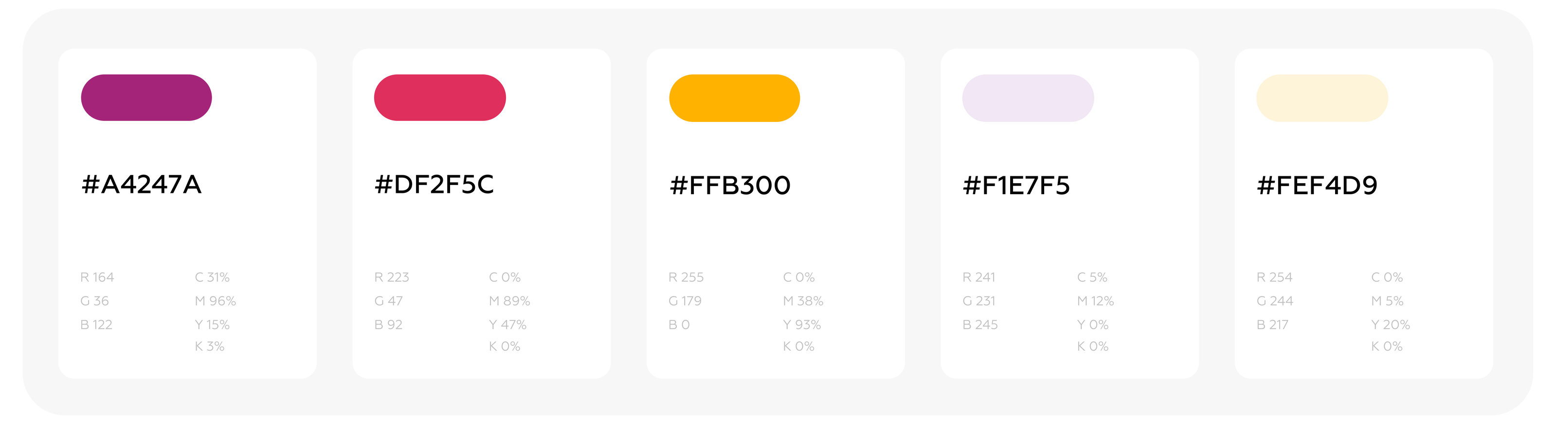Image resolution: width=1557 pixels, height=424 pixels.
Task: Click the #A4247A hex code text
Action: click(x=142, y=185)
